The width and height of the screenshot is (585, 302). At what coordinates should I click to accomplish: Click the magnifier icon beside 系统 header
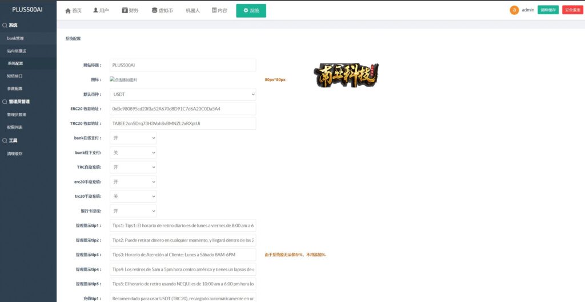(5, 25)
